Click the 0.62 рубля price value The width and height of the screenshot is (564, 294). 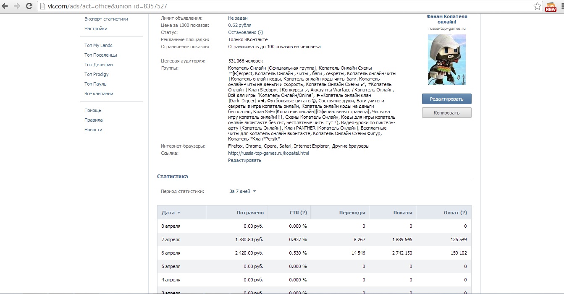(240, 25)
